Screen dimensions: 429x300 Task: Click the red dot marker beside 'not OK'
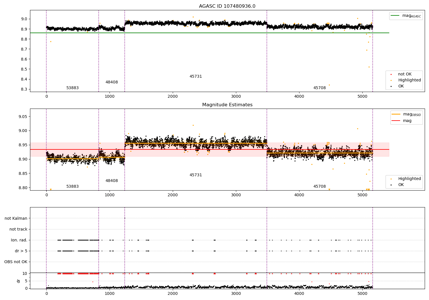pyautogui.click(x=391, y=75)
